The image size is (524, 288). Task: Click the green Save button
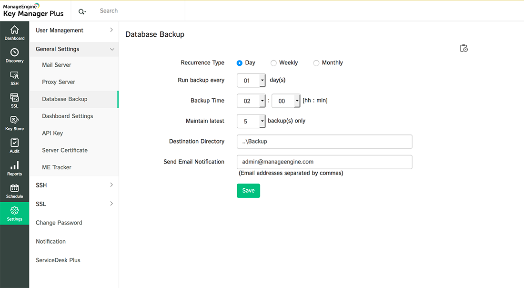point(248,191)
